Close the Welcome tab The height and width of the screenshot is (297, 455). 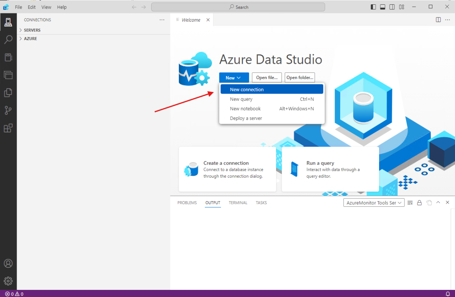pyautogui.click(x=208, y=20)
